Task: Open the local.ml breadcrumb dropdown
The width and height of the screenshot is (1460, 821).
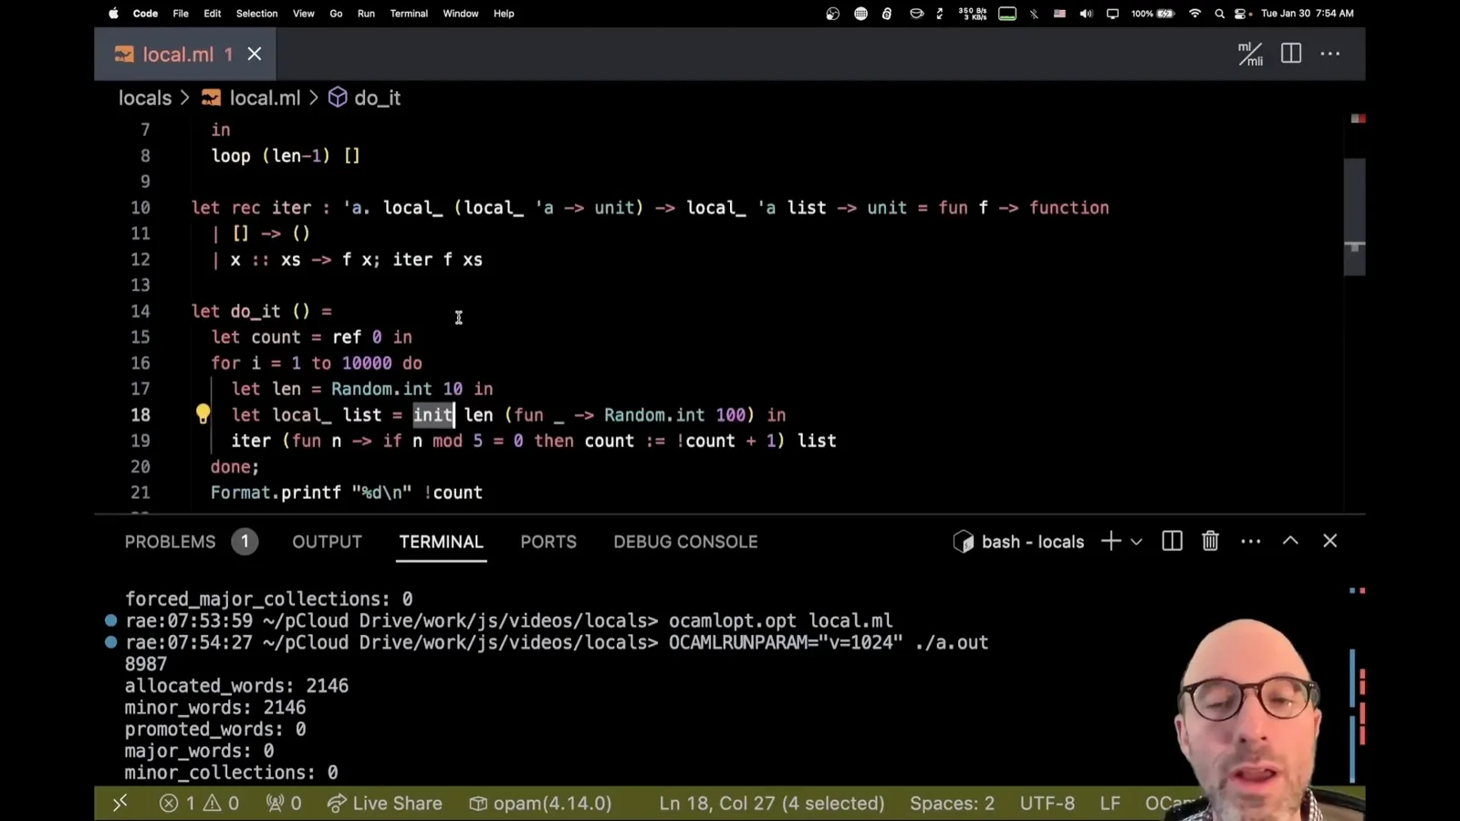Action: point(265,98)
